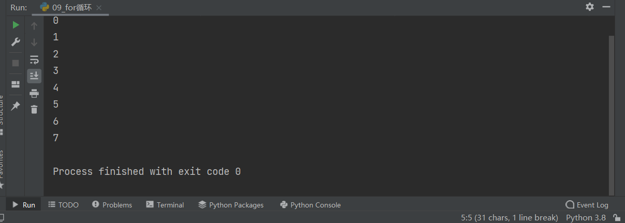Viewport: 625px width, 223px height.
Task: Open Run panel gear options menu
Action: coord(590,7)
